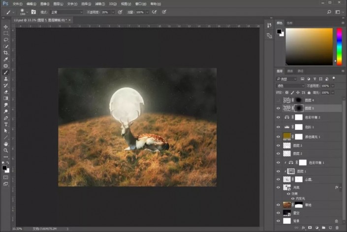Open layer blend mode 滤色 dropdown
347x232 pixels.
290,86
